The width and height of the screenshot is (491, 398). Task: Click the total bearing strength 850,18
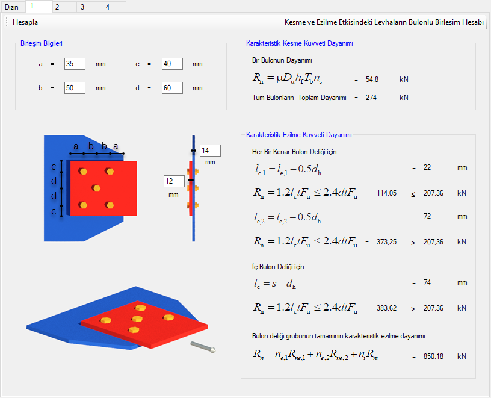point(433,356)
